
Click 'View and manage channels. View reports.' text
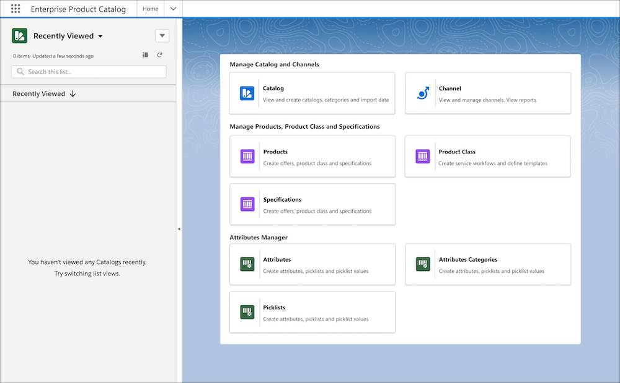[487, 100]
